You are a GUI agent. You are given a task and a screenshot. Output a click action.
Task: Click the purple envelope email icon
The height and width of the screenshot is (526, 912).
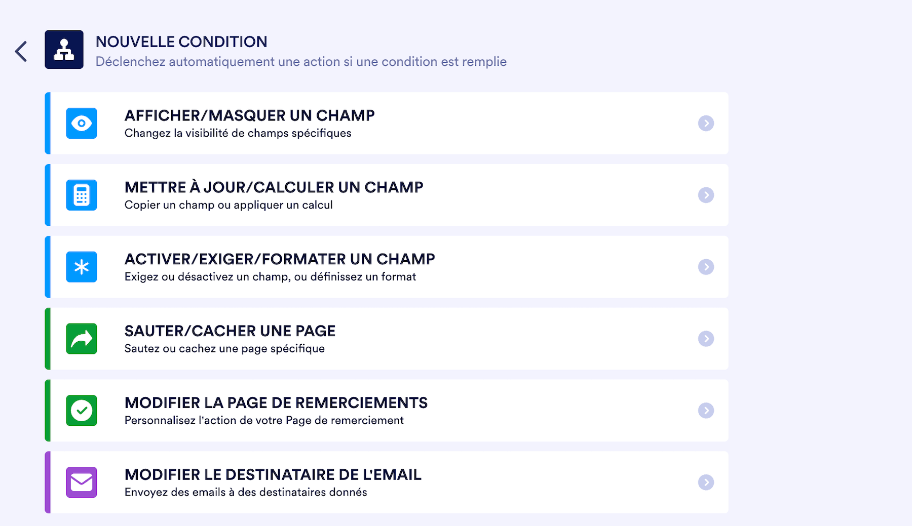point(82,482)
